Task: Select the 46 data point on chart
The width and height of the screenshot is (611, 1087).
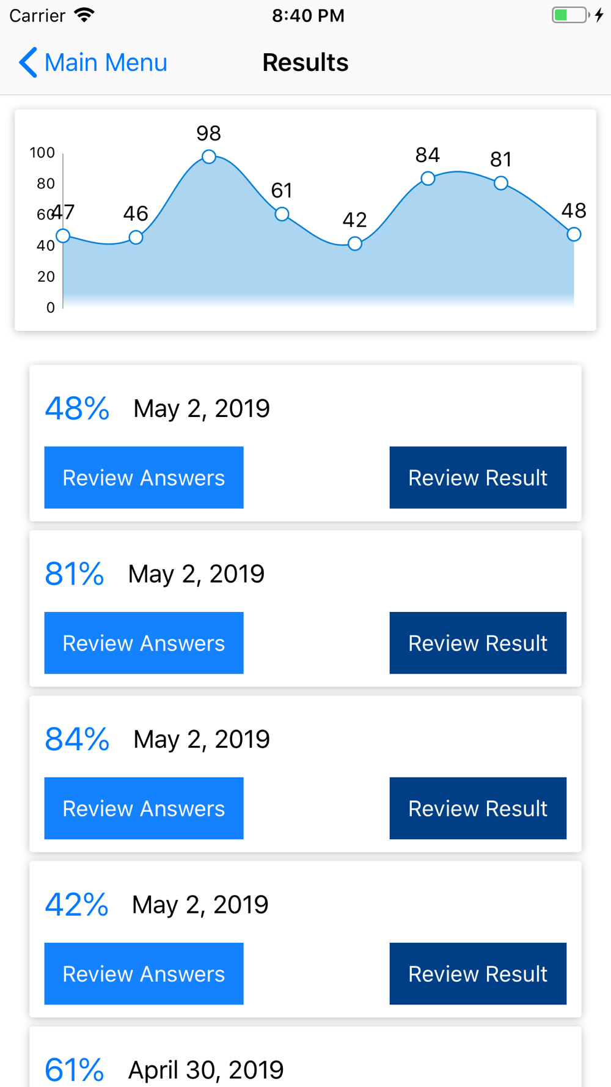Action: pyautogui.click(x=136, y=237)
